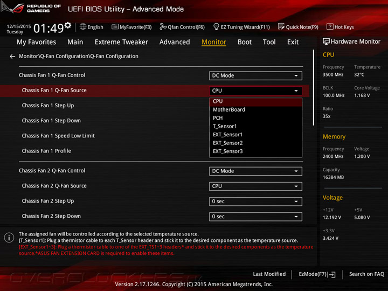The width and height of the screenshot is (388, 291).
Task: Open the Extreme Tweaker tab
Action: [x=121, y=42]
